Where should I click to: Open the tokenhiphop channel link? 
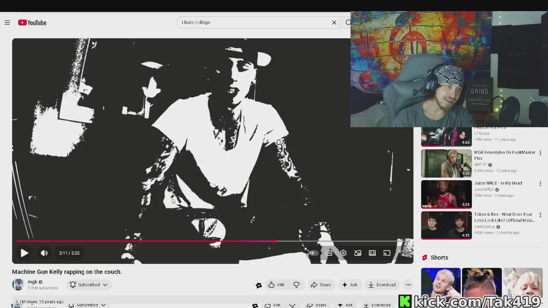(x=484, y=227)
